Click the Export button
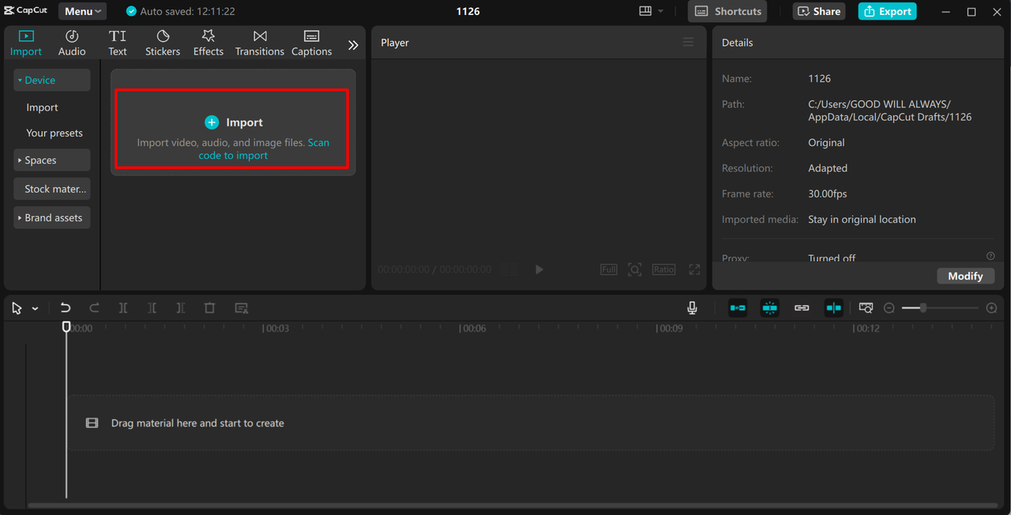Viewport: 1011px width, 515px height. [888, 11]
